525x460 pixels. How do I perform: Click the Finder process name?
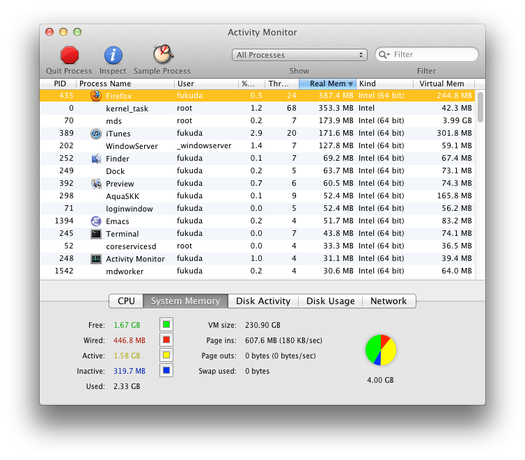tap(118, 159)
